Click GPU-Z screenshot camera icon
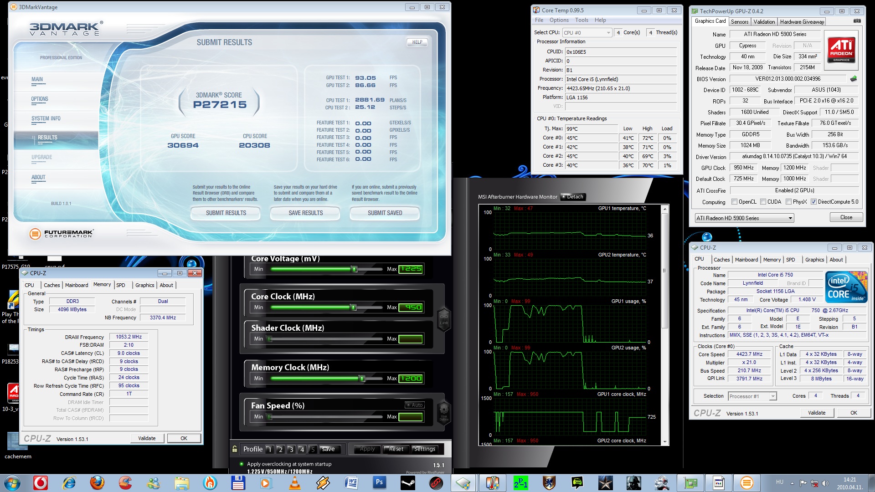The image size is (875, 492). pos(857,21)
